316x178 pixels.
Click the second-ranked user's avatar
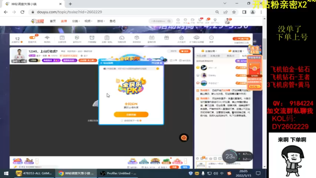[x=204, y=75]
